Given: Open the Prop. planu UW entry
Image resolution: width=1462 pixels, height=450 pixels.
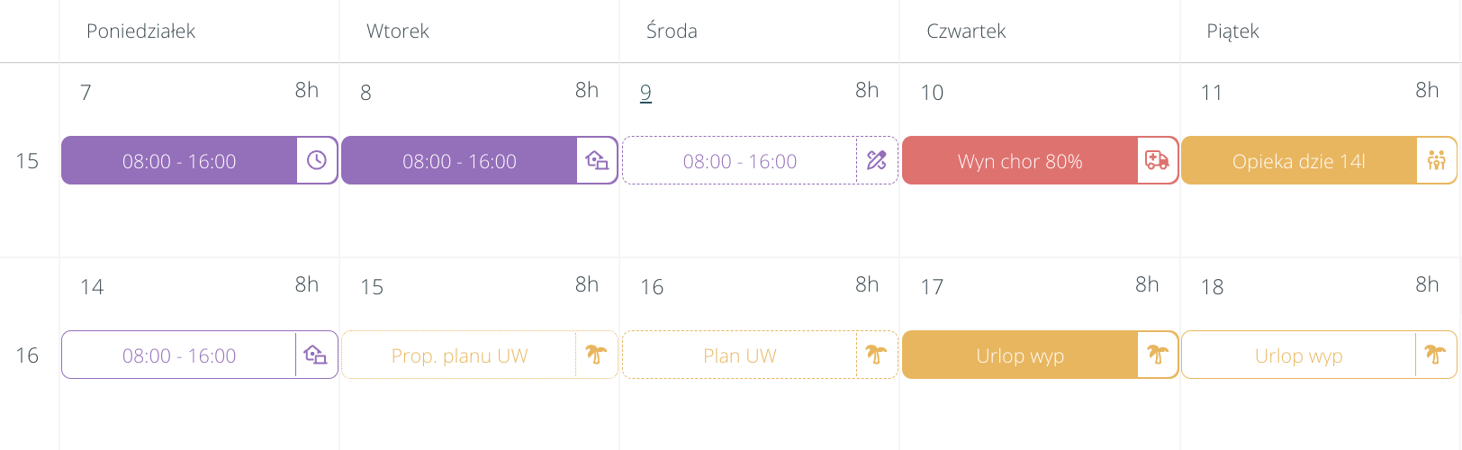Looking at the screenshot, I should pyautogui.click(x=459, y=355).
